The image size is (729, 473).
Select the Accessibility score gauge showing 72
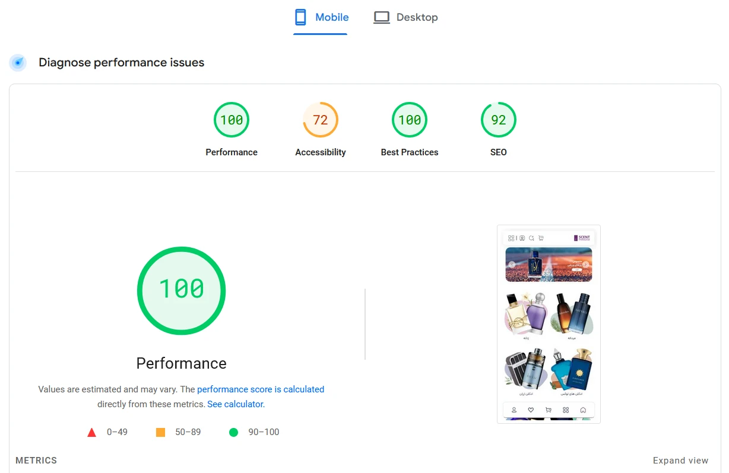point(321,120)
